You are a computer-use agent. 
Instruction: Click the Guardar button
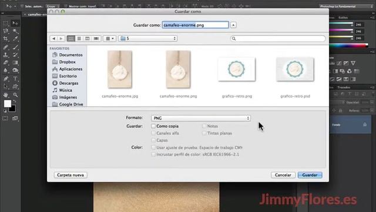310,175
